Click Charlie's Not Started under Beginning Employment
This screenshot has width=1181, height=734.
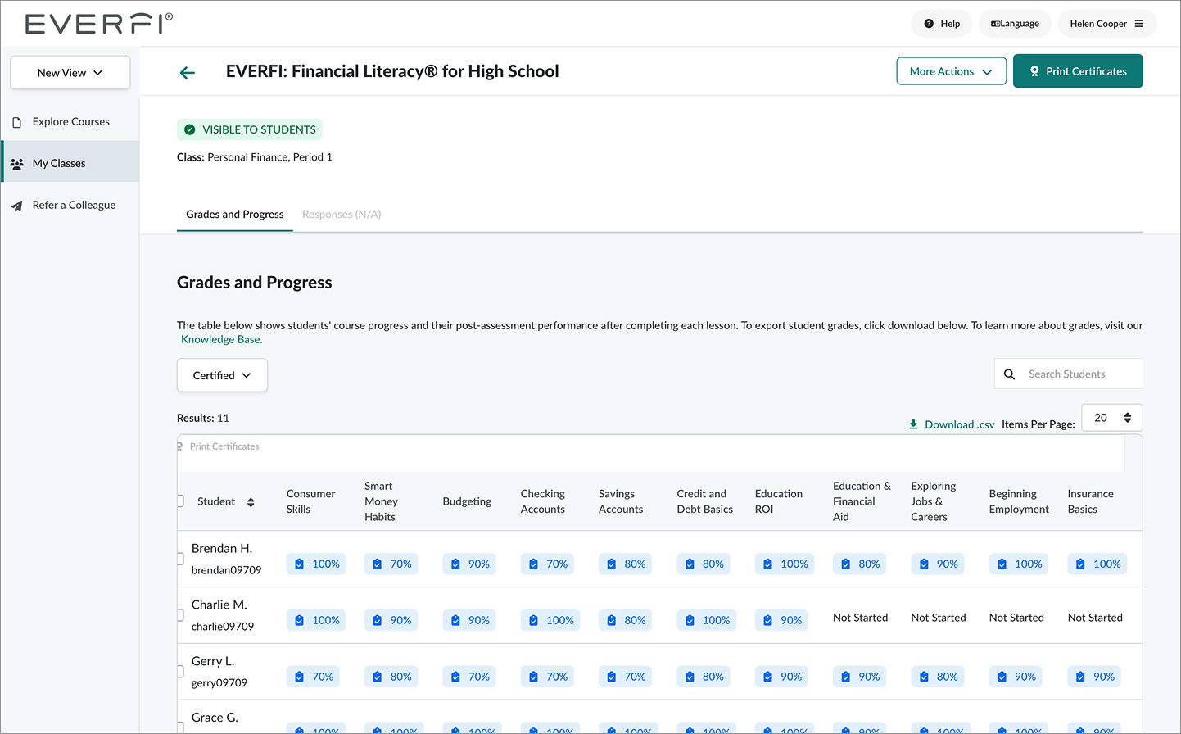pos(1016,618)
